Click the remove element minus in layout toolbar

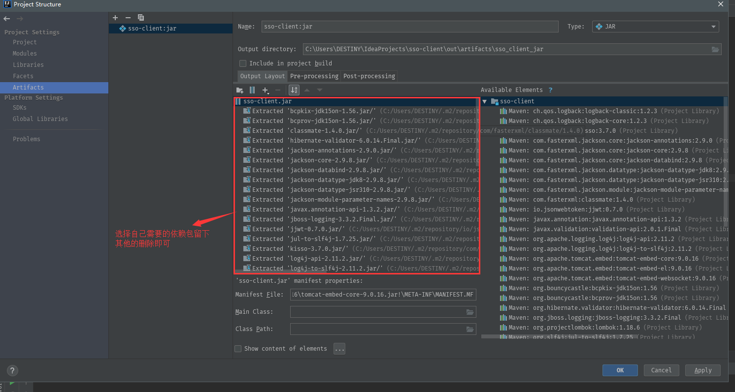(x=278, y=90)
